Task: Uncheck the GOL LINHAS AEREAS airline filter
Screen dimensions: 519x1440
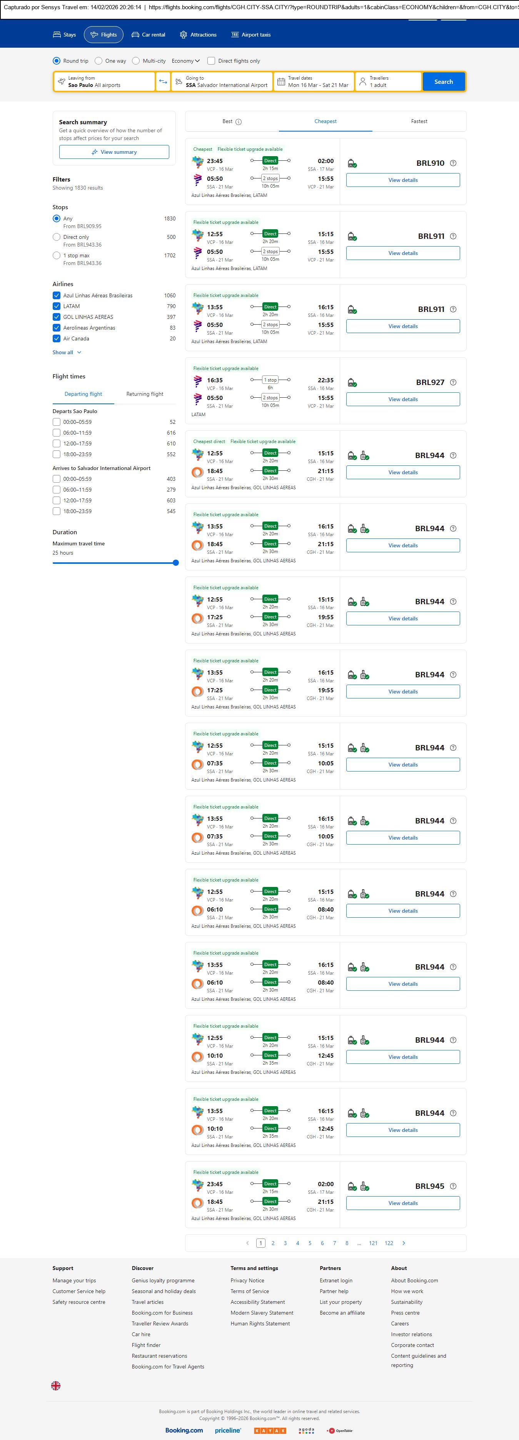Action: [x=57, y=317]
